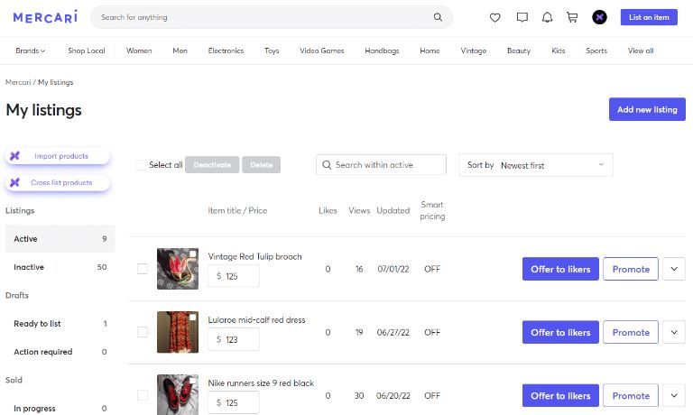
Task: Open the Nike runners size 9 red black title
Action: (x=261, y=383)
